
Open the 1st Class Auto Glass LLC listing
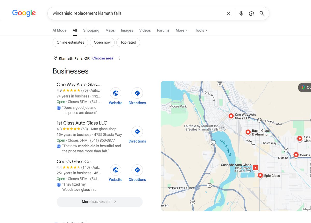[82, 123]
